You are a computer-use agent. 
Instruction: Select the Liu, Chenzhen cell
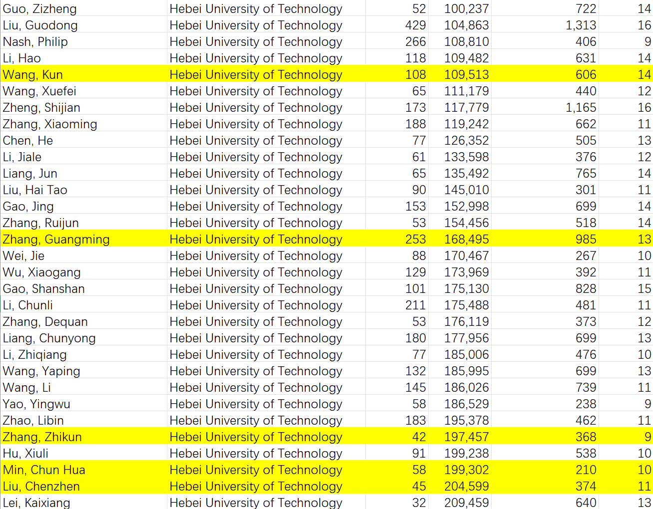[41, 487]
